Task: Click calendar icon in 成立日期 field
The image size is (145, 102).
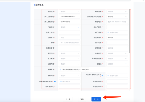Action: 108,32
